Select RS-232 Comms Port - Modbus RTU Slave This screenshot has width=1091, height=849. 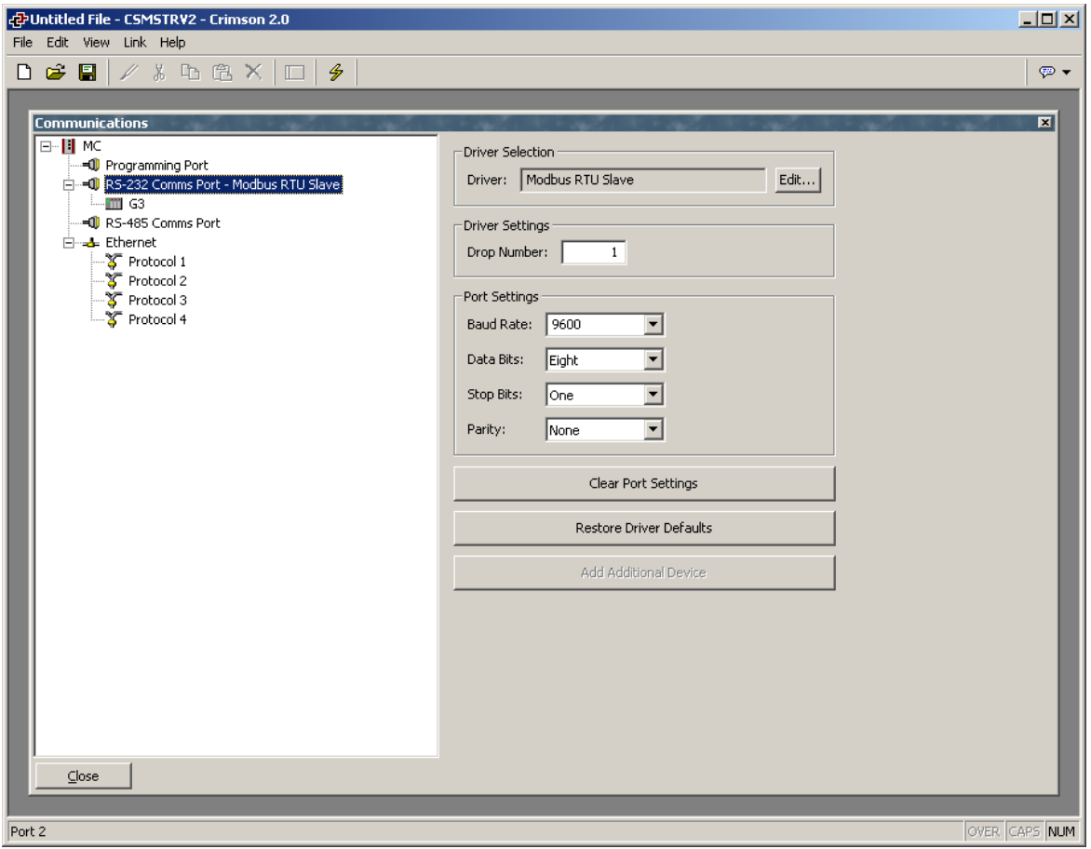[x=222, y=184]
